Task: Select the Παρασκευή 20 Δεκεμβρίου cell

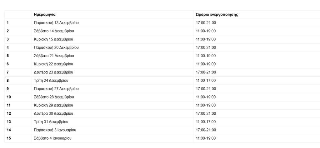Action: (x=56, y=48)
